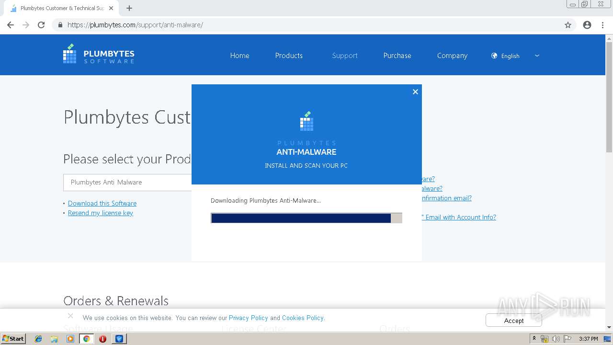Image resolution: width=613 pixels, height=345 pixels.
Task: Go to the Home menu item
Action: [239, 56]
